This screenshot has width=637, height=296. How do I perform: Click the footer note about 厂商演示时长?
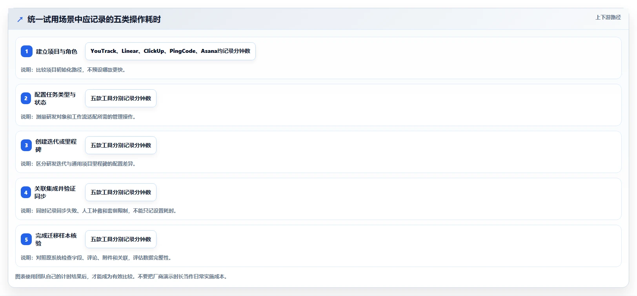122,276
